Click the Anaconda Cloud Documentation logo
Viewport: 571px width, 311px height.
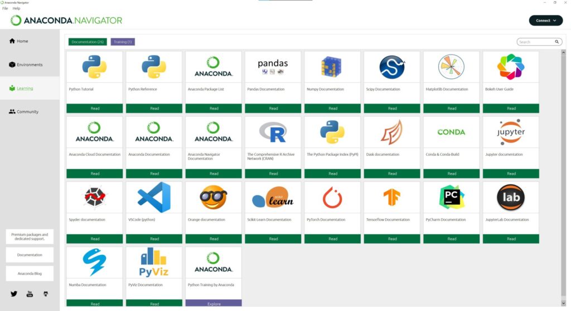click(94, 132)
